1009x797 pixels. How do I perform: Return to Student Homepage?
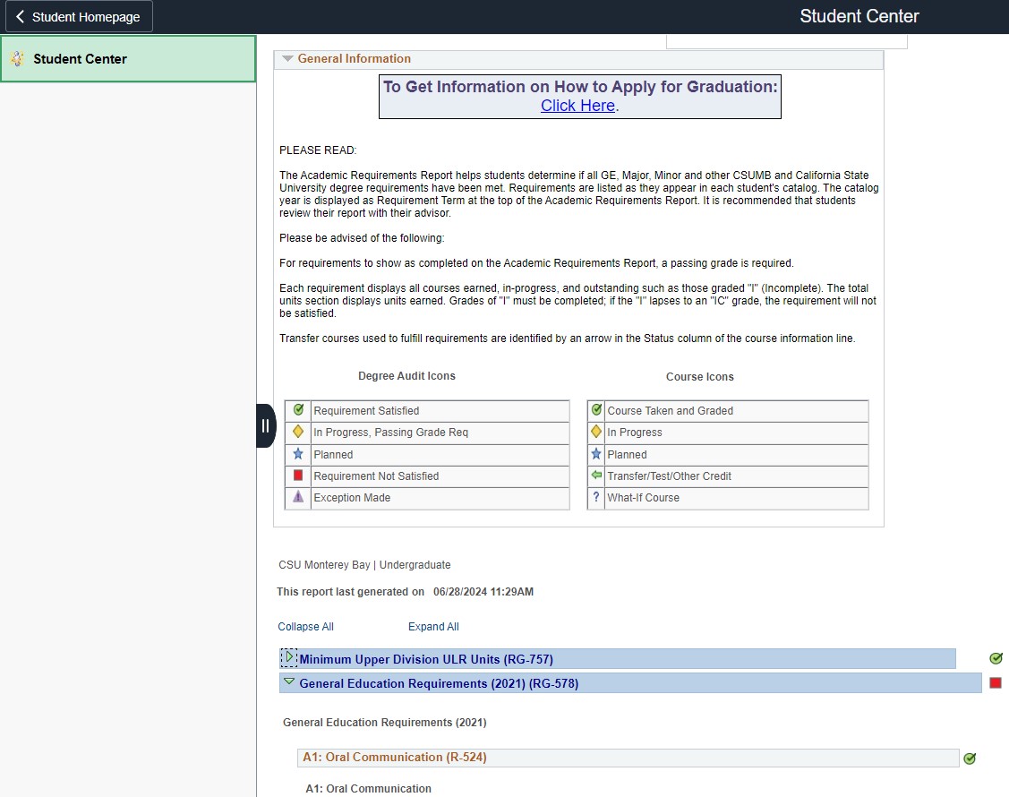(x=78, y=15)
